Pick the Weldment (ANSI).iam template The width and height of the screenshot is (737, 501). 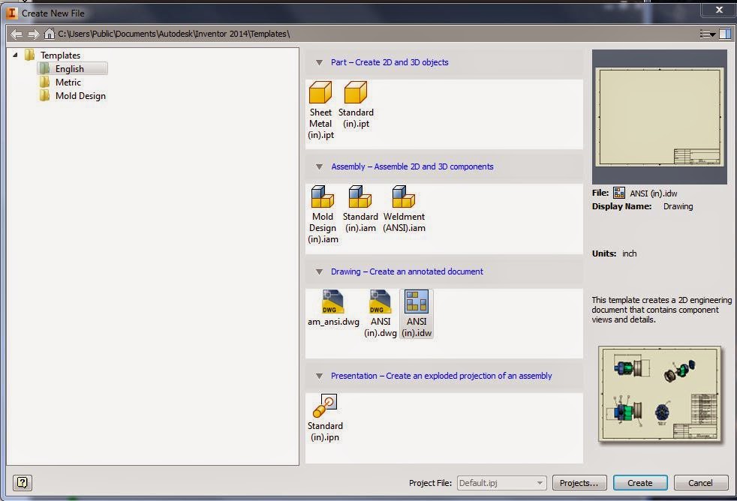click(x=404, y=209)
